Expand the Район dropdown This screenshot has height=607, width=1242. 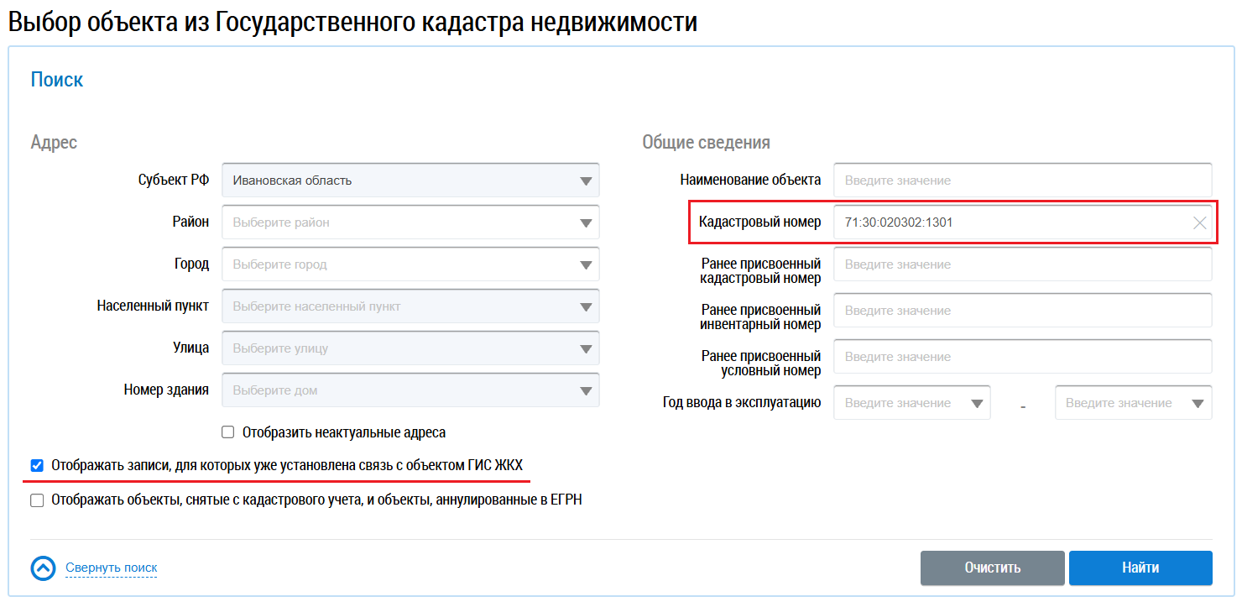point(410,222)
